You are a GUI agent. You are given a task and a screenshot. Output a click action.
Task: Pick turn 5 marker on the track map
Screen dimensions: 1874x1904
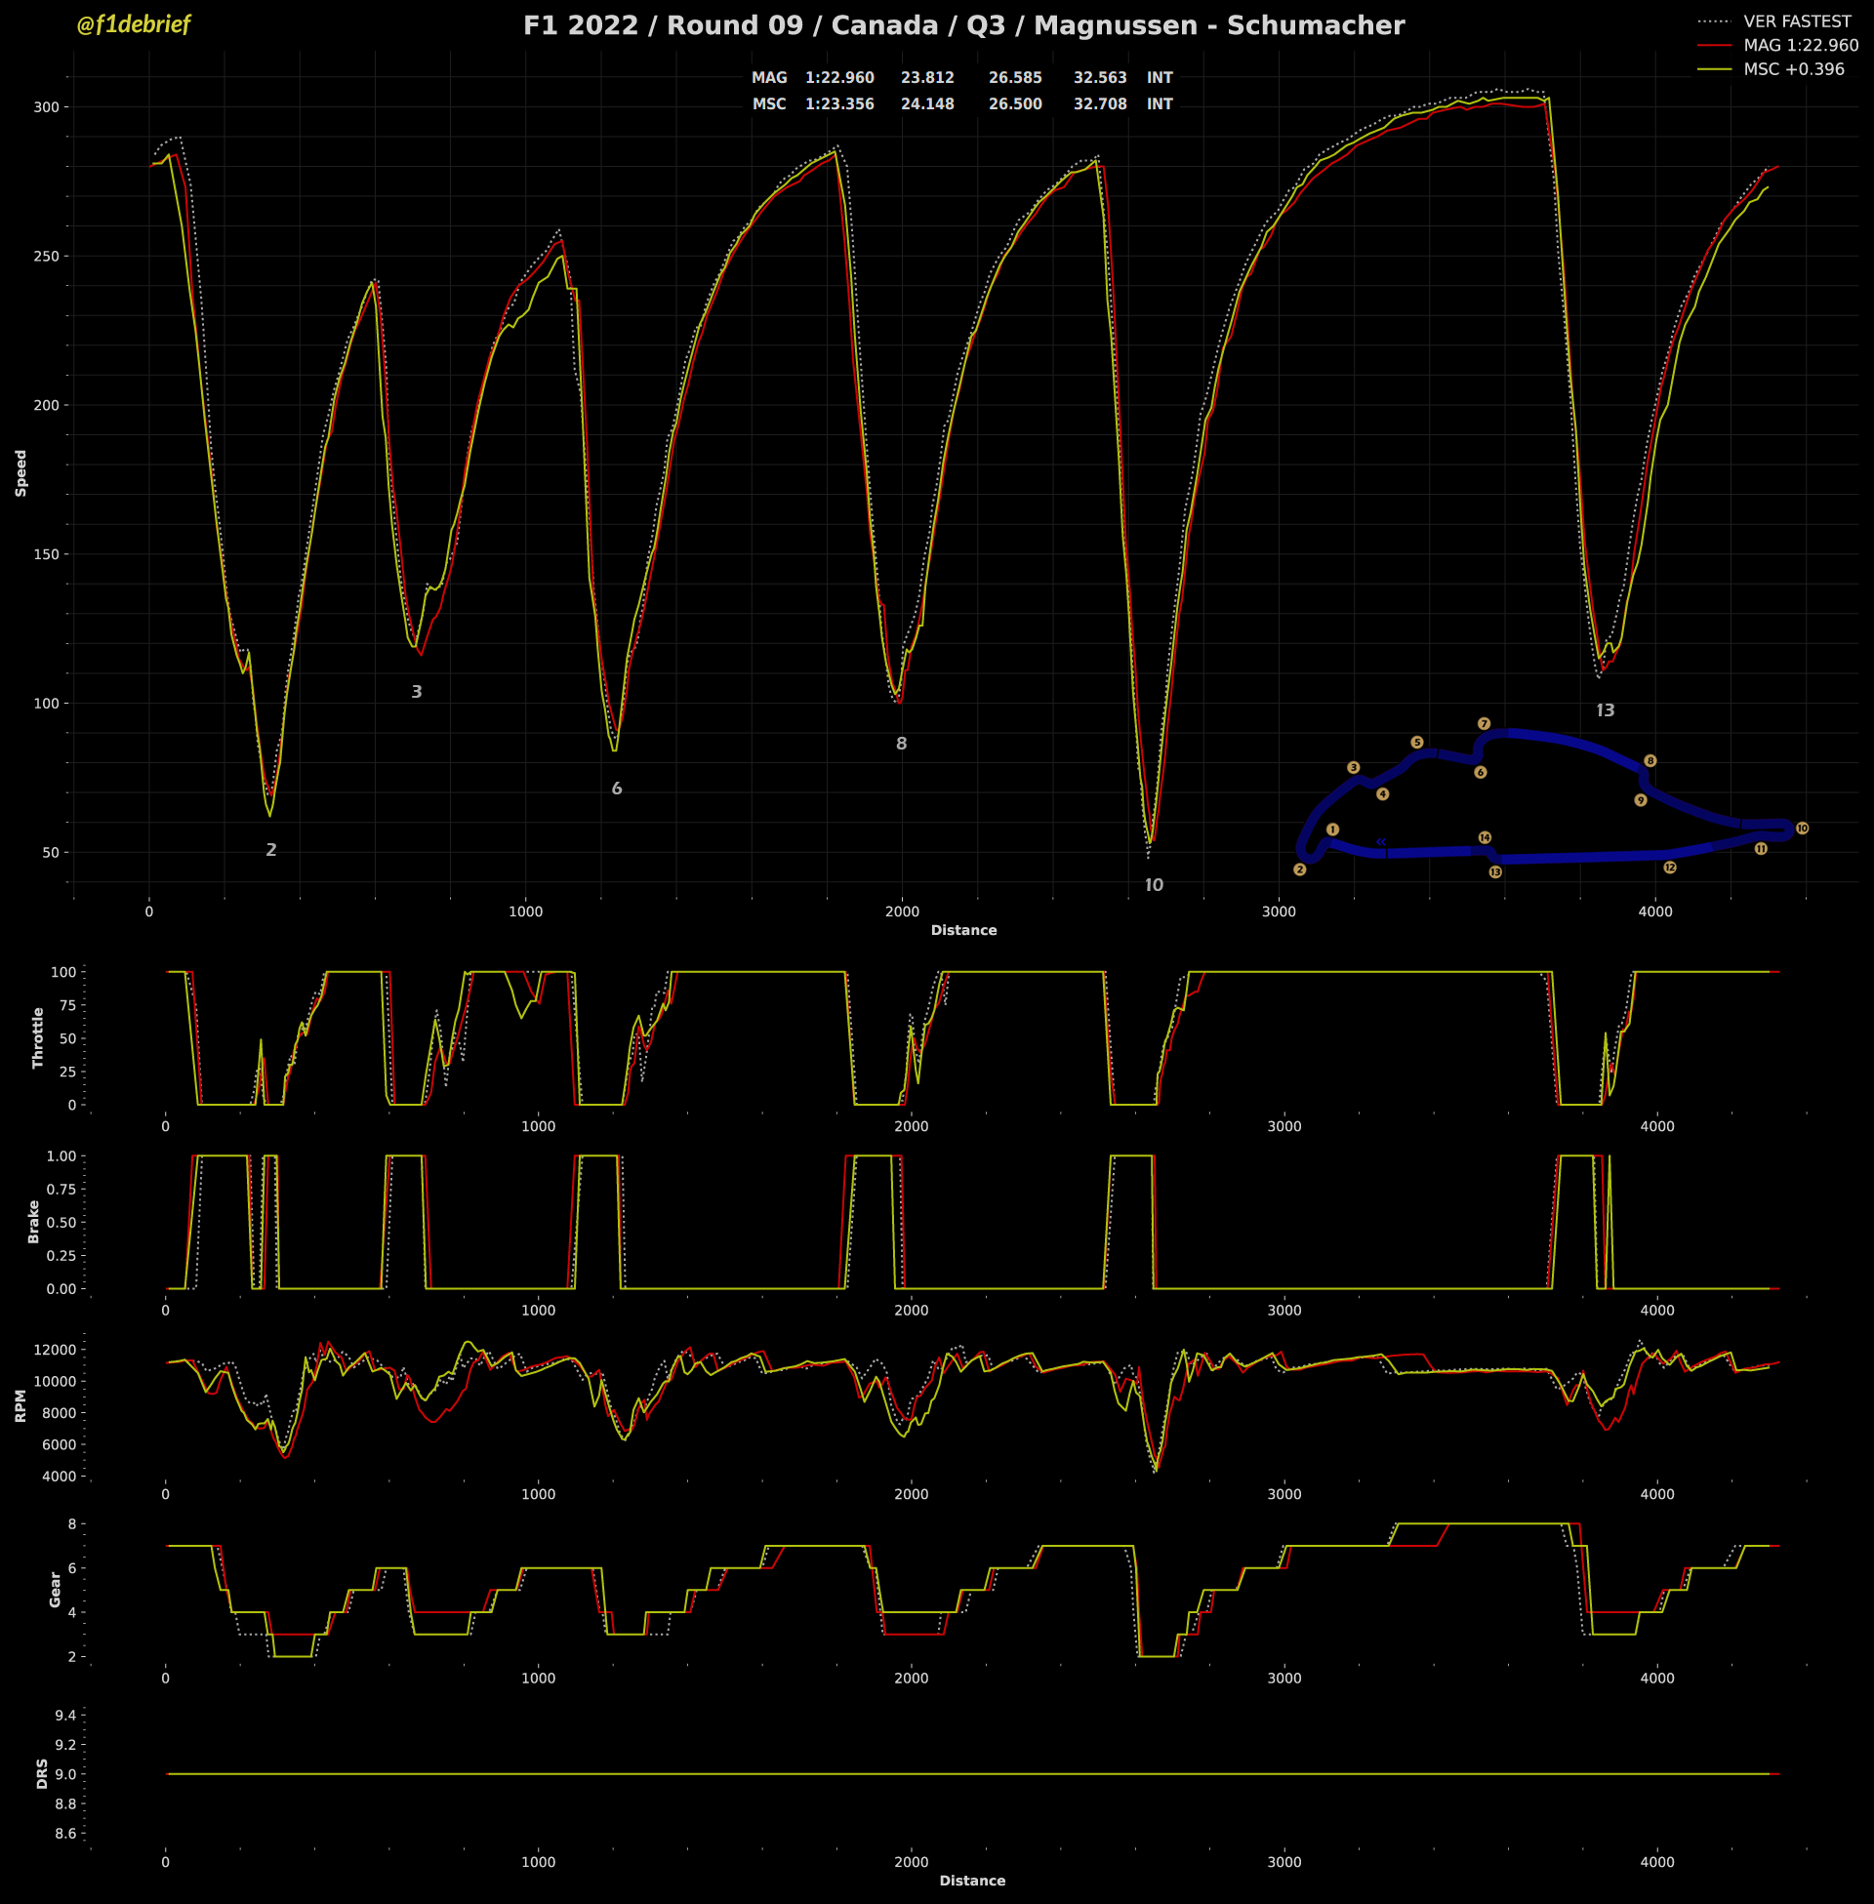pyautogui.click(x=1417, y=742)
